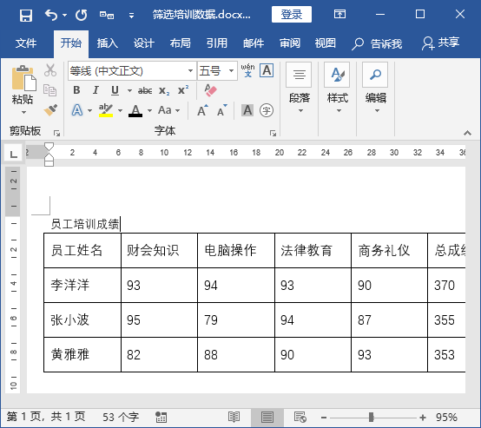
Task: Open the 样式 styles group
Action: [x=338, y=88]
